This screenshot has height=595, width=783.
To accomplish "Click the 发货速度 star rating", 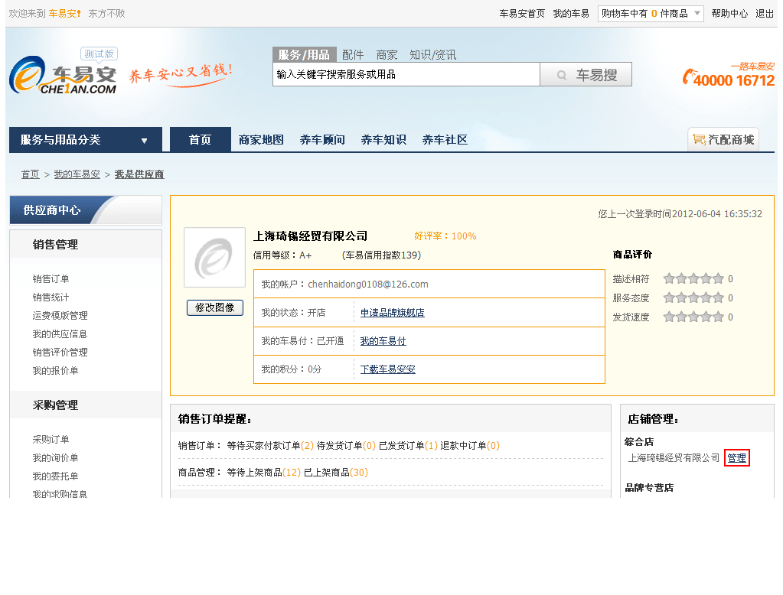I will (693, 317).
